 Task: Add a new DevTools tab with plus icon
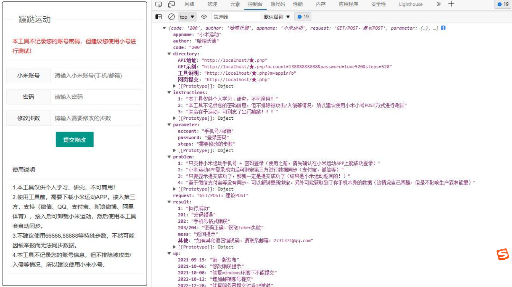point(451,4)
